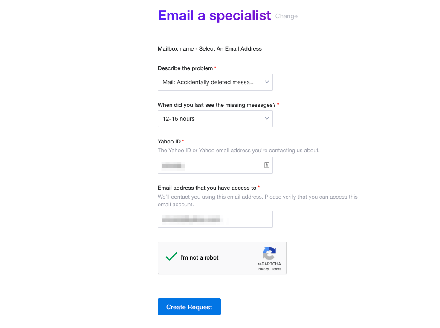This screenshot has height=328, width=440.
Task: Click the chevron beside "12-16 hours"
Action: point(267,119)
